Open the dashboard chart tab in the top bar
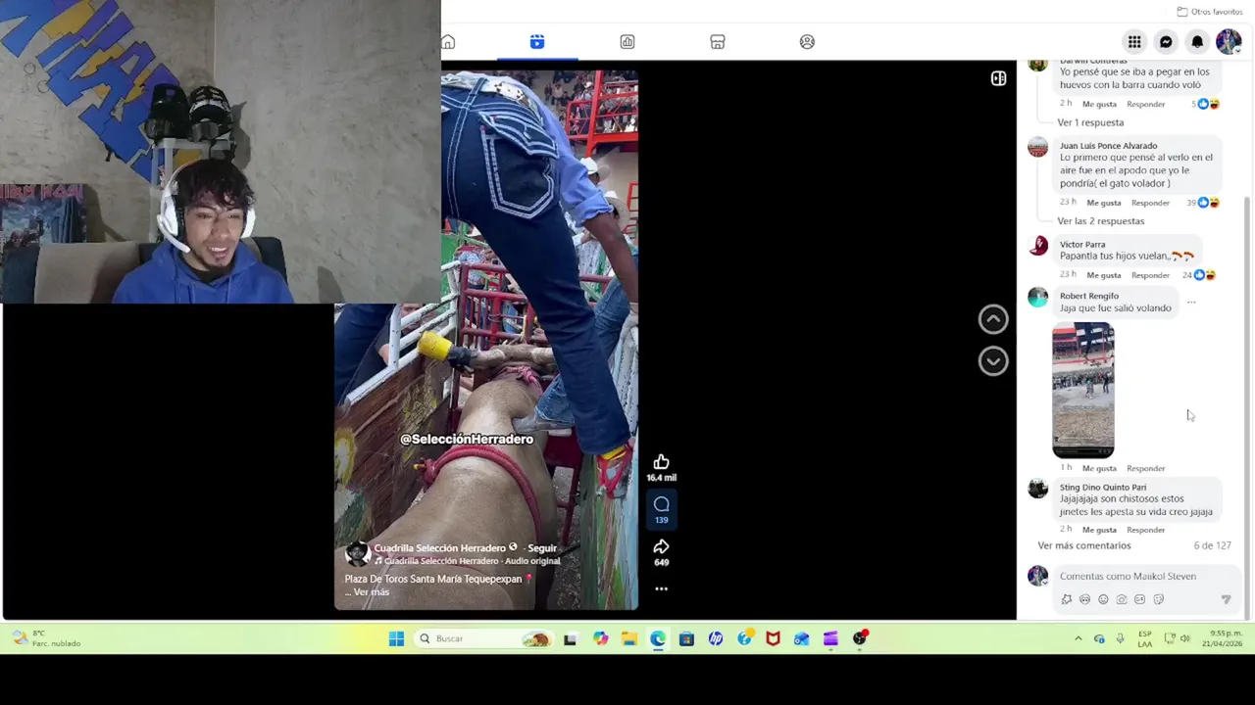The width and height of the screenshot is (1255, 705). click(627, 42)
